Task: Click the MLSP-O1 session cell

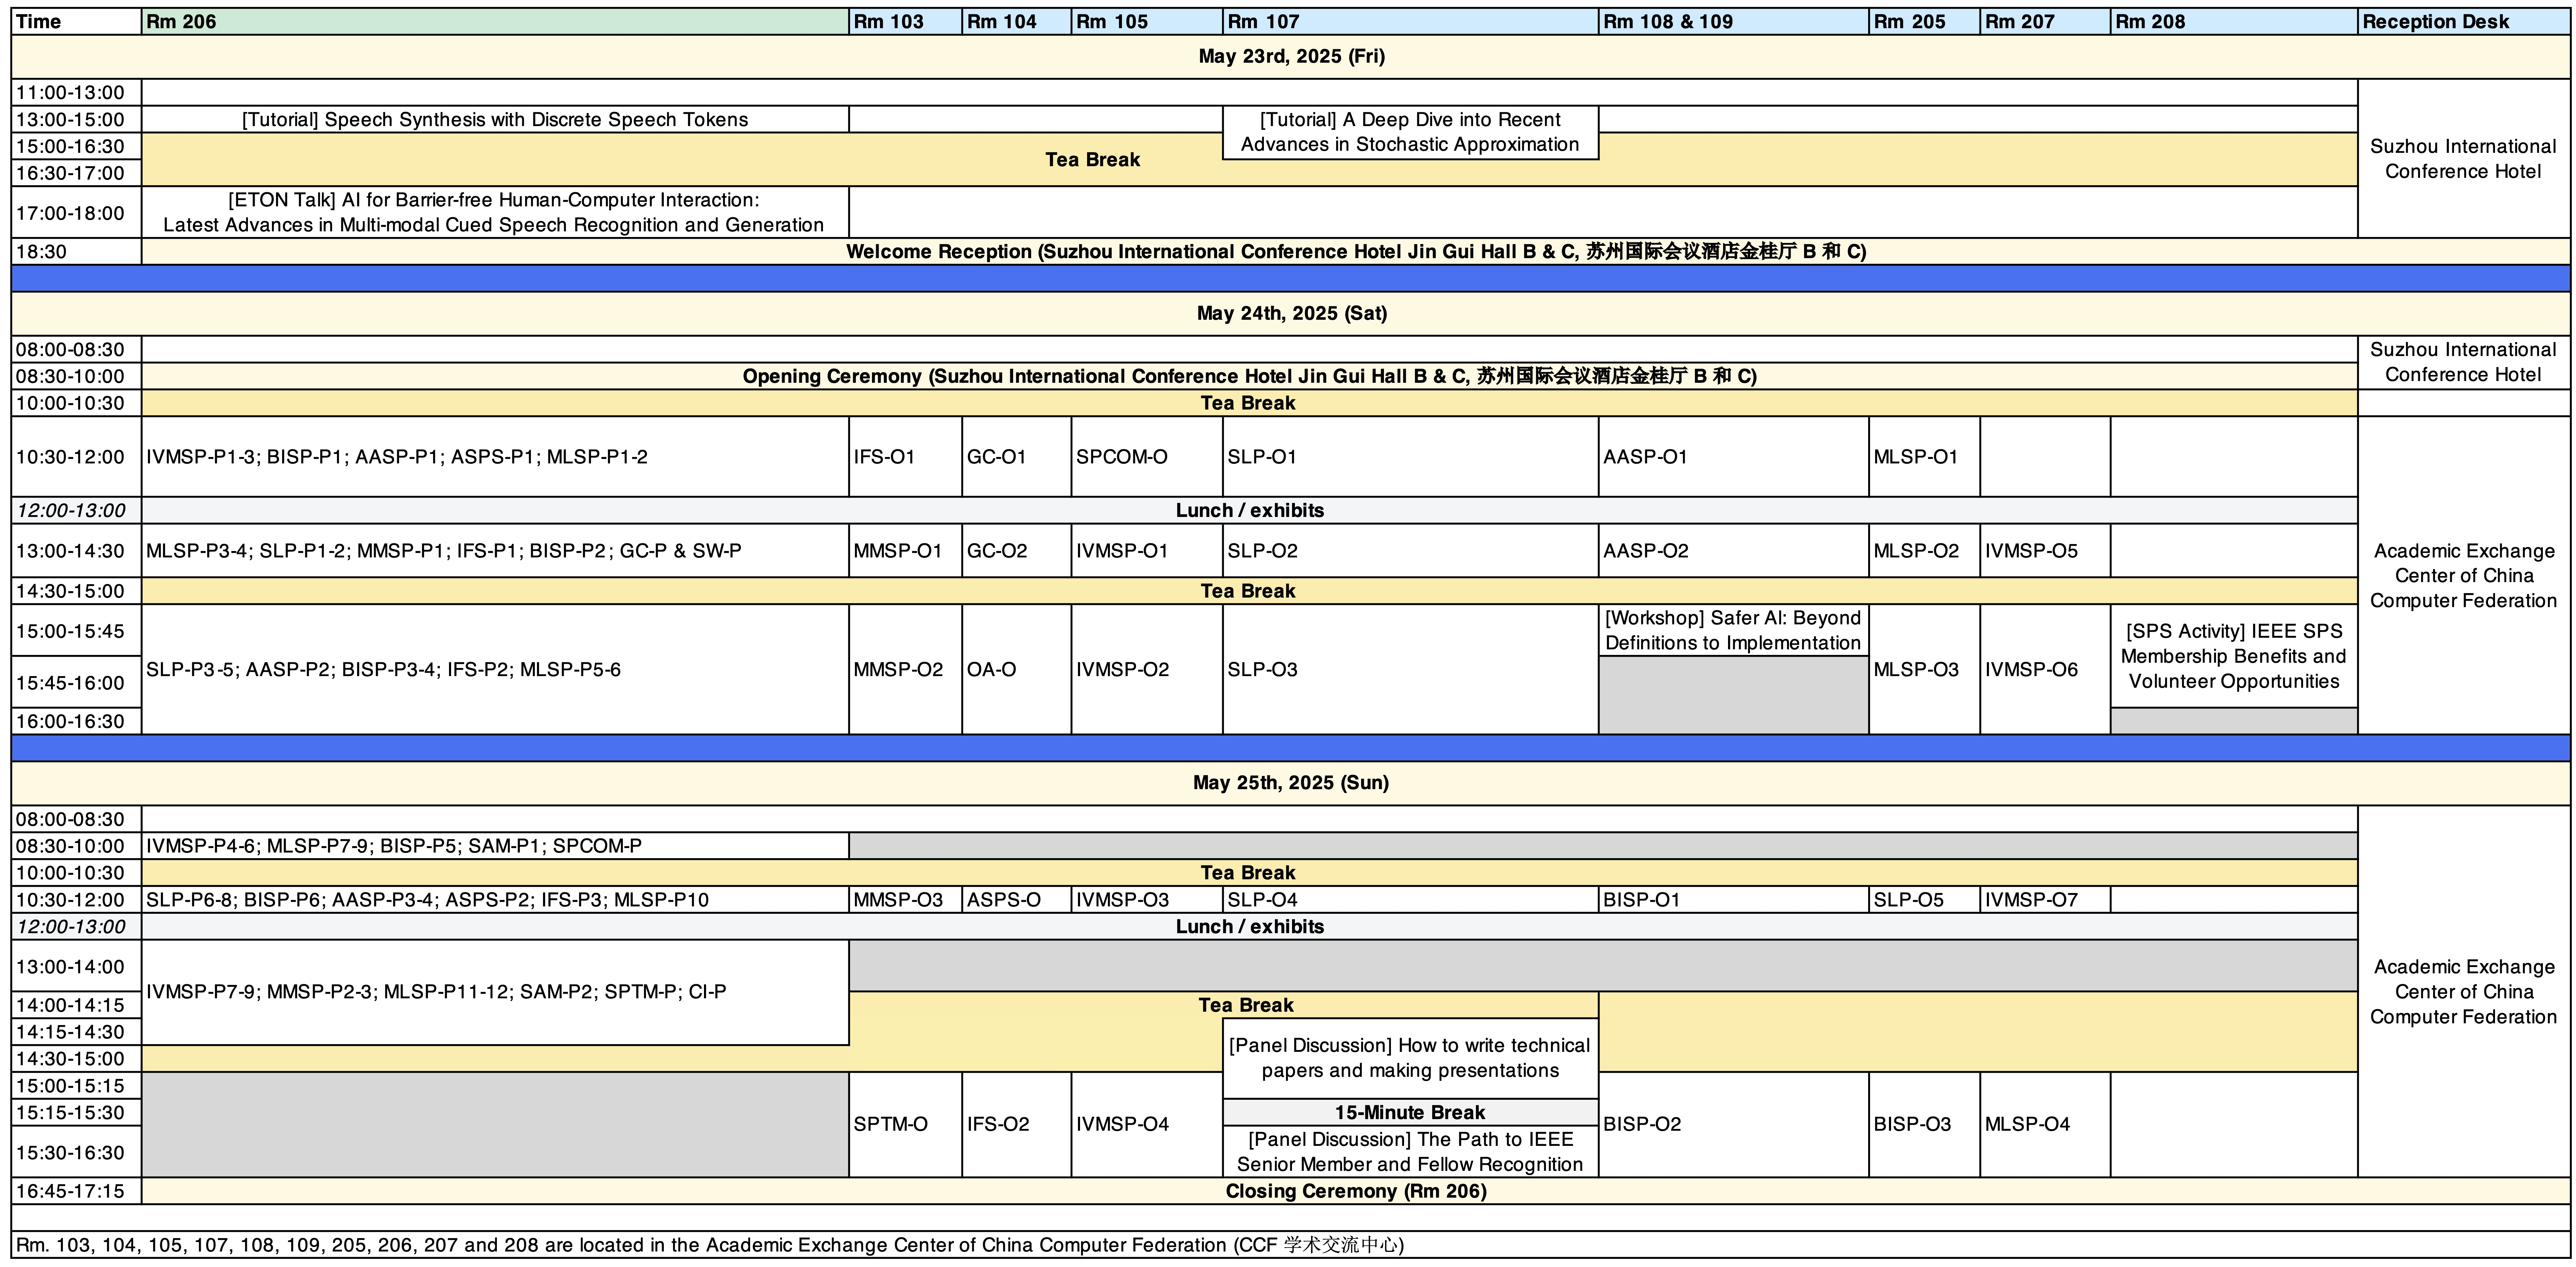Action: coord(1924,457)
